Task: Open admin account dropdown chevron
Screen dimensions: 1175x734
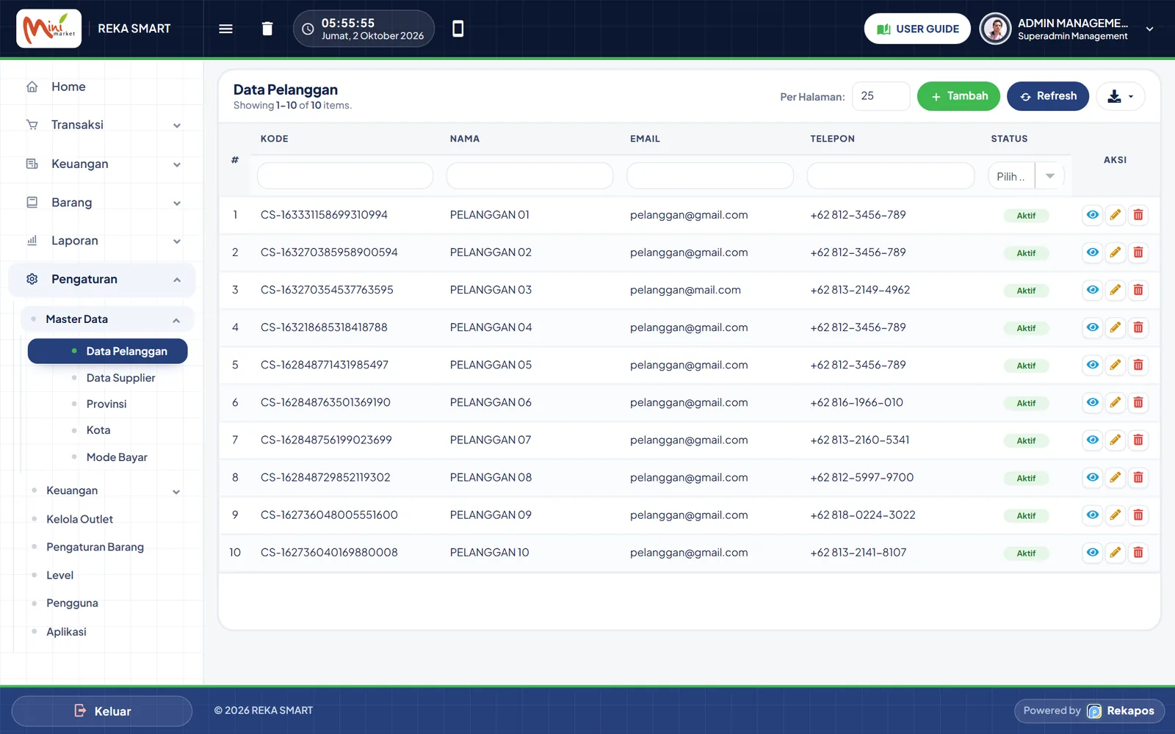Action: [1149, 29]
